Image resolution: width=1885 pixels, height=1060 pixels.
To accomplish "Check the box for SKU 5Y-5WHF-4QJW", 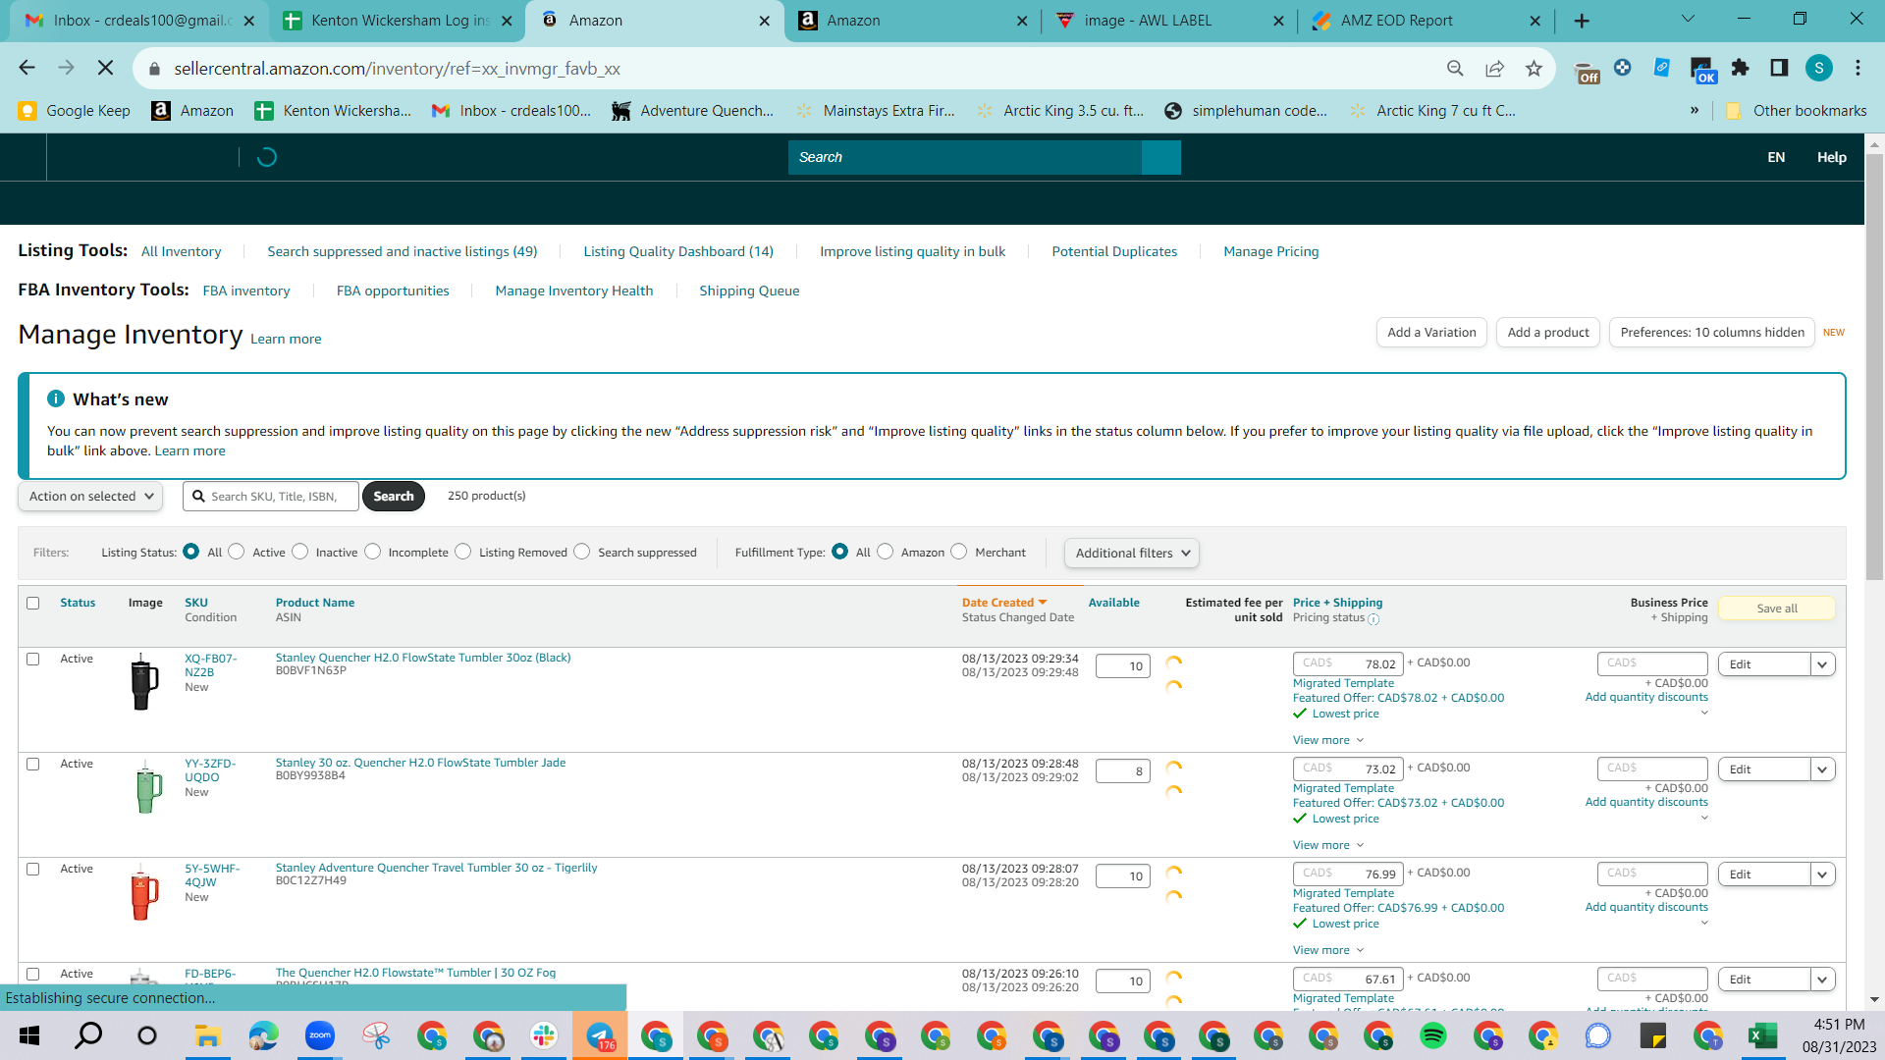I will 33,869.
